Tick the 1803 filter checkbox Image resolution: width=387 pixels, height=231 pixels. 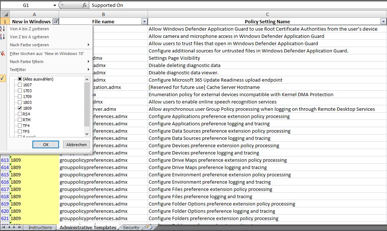20,102
